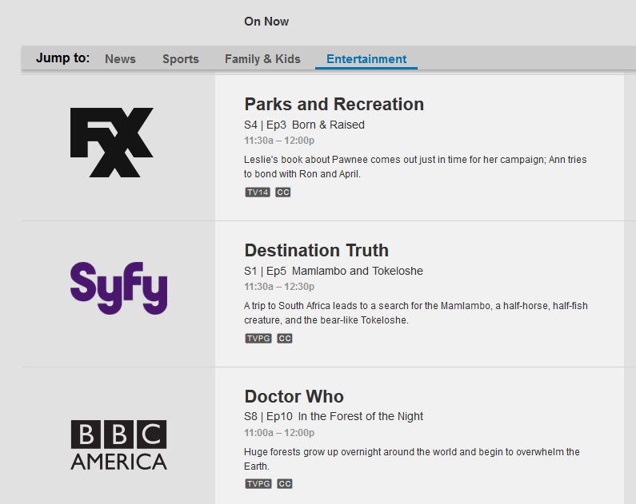Click the BBC America channel logo
Viewport: 636px width, 504px height.
[119, 445]
